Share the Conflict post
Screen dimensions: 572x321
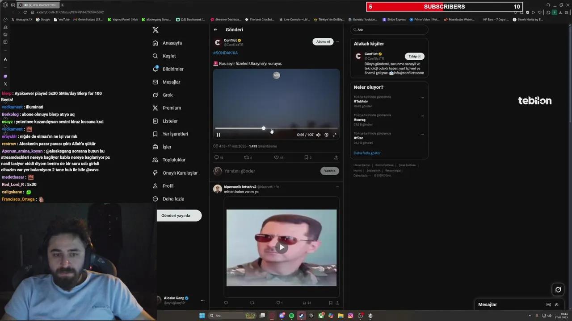point(336,157)
